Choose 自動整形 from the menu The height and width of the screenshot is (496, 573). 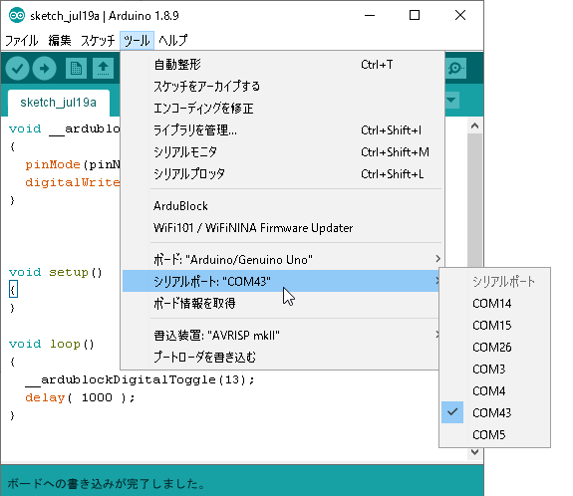click(282, 65)
